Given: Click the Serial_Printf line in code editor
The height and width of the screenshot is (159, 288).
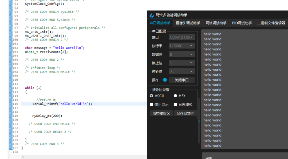Looking at the screenshot, I should coord(62,104).
